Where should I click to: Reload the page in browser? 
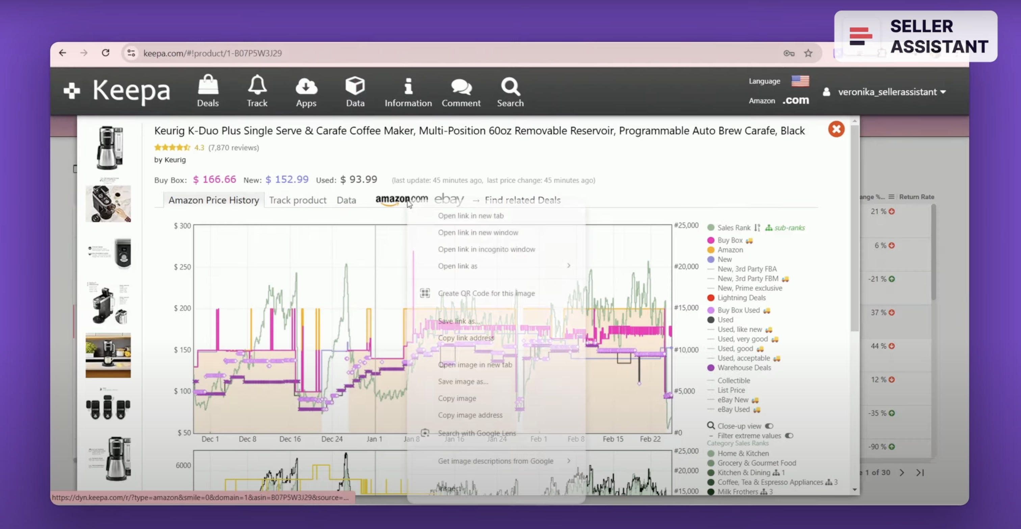tap(105, 53)
